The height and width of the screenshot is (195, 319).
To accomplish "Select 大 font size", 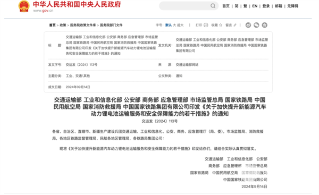I will [x=174, y=25].
